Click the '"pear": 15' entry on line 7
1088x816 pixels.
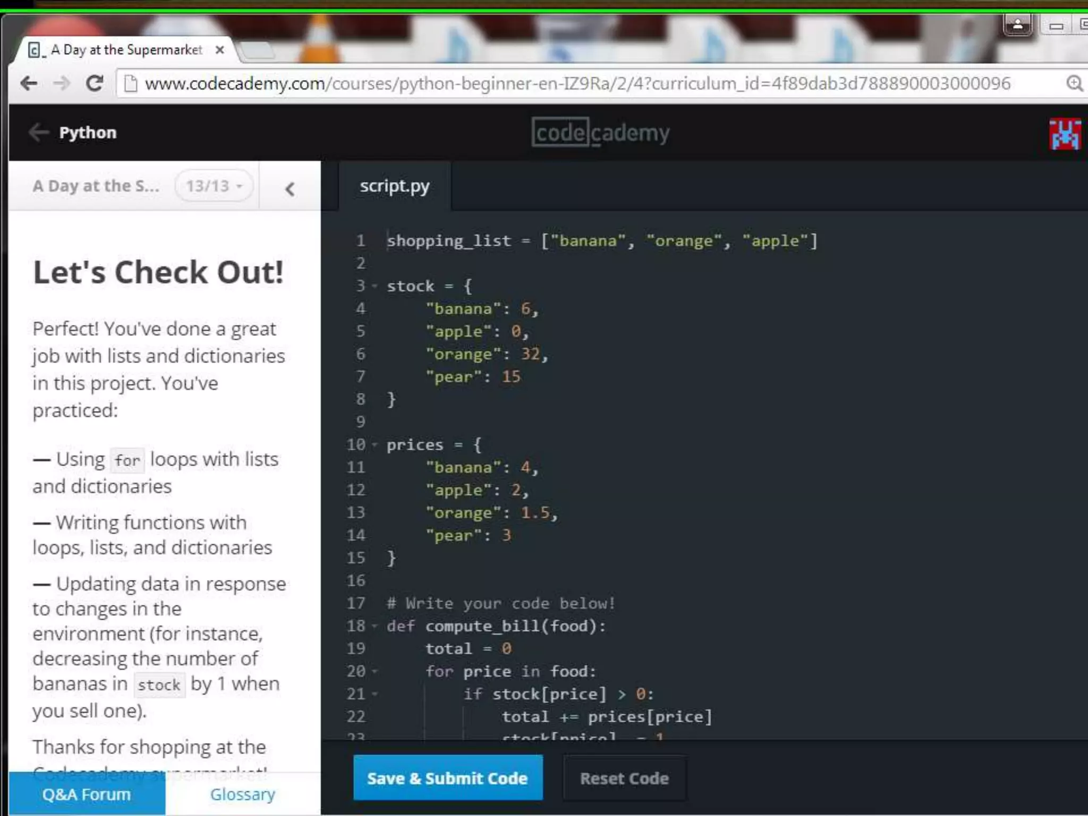click(473, 377)
